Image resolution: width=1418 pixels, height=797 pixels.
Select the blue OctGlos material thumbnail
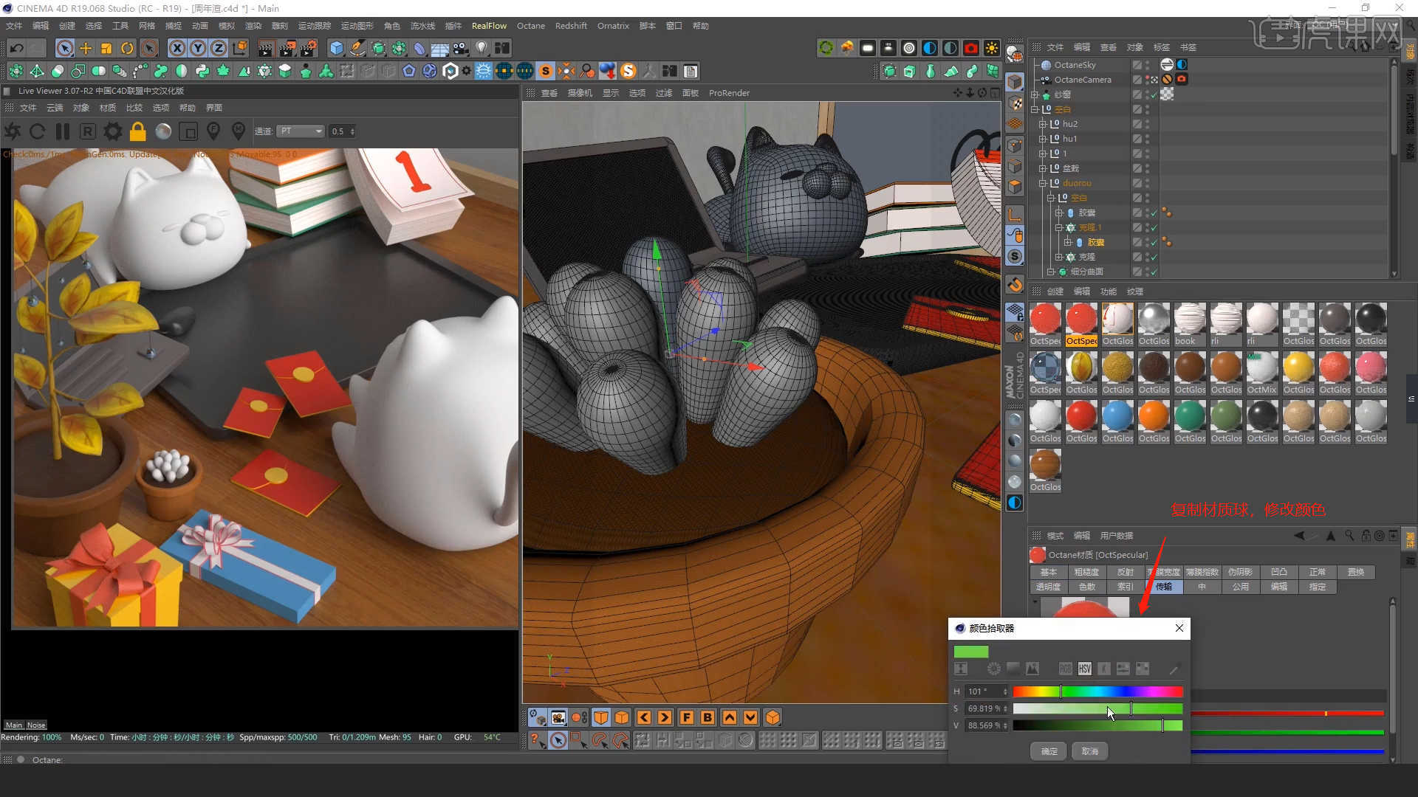tap(1117, 417)
